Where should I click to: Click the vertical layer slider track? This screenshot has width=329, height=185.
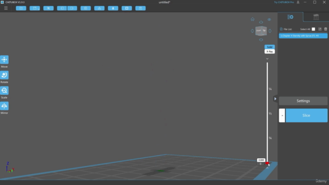(267, 112)
